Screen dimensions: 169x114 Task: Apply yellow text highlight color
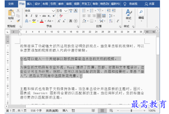(x=34, y=21)
